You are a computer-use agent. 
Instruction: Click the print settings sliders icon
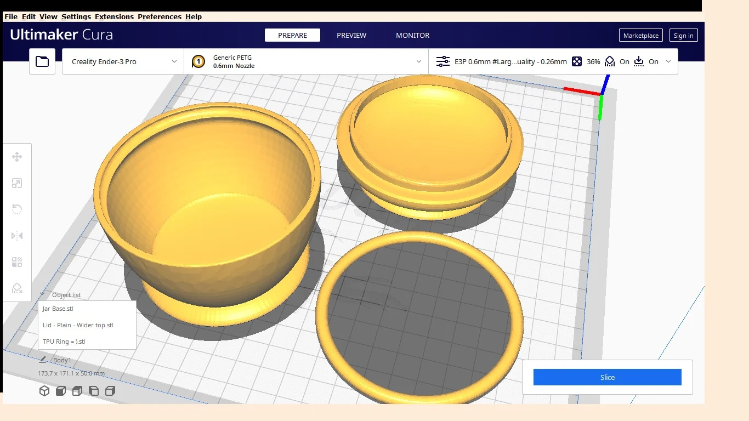(443, 61)
